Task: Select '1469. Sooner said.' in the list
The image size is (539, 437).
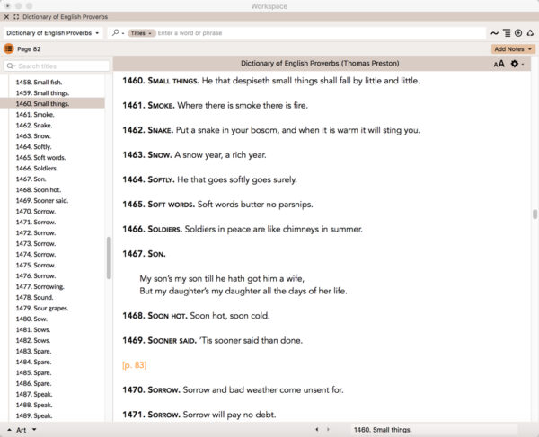Action: click(x=42, y=200)
